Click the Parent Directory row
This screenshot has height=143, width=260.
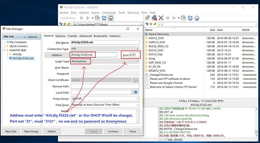click(x=201, y=34)
